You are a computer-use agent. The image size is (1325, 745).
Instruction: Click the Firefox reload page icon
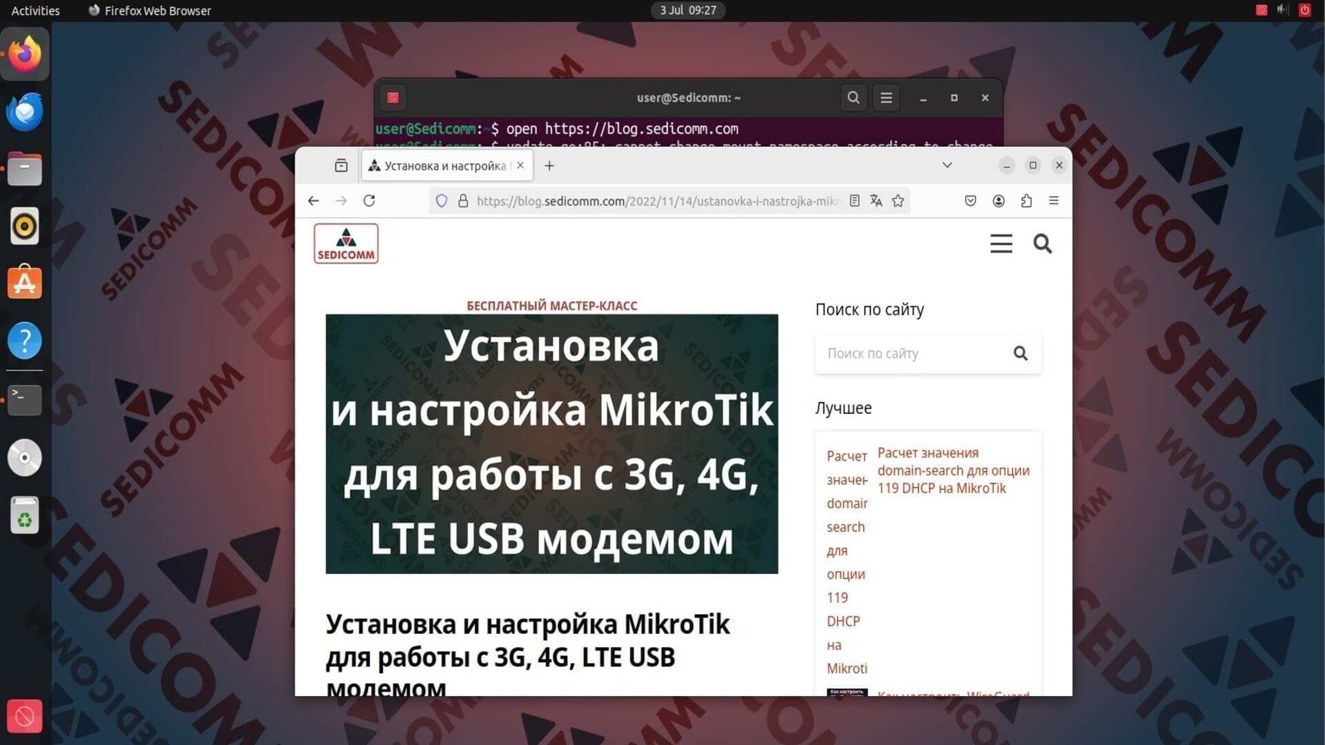point(369,201)
